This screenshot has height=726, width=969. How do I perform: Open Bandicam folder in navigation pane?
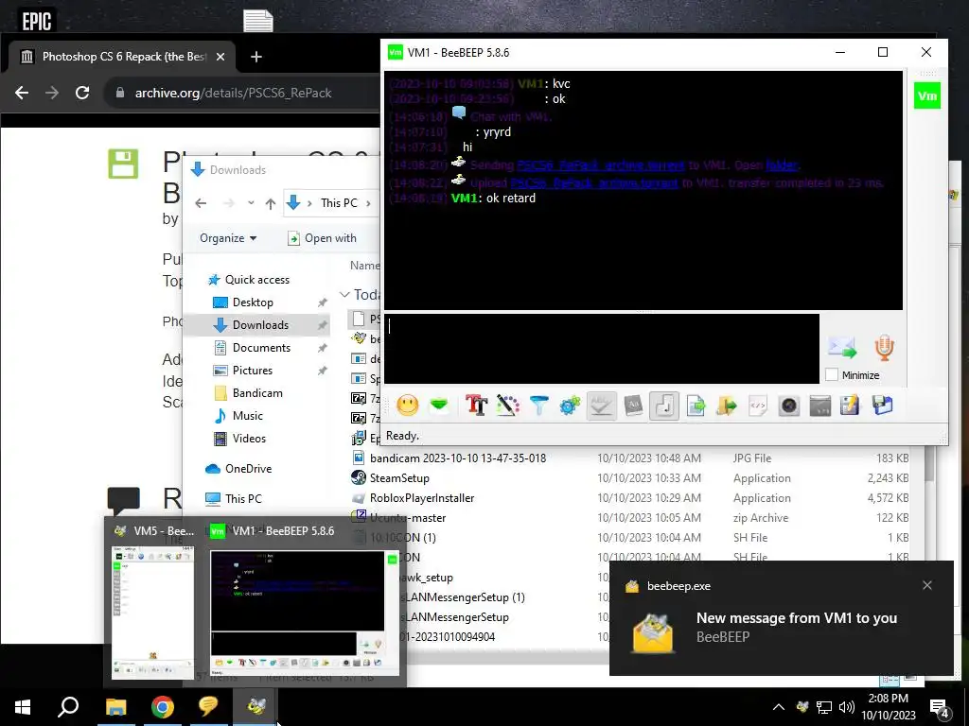pos(257,393)
